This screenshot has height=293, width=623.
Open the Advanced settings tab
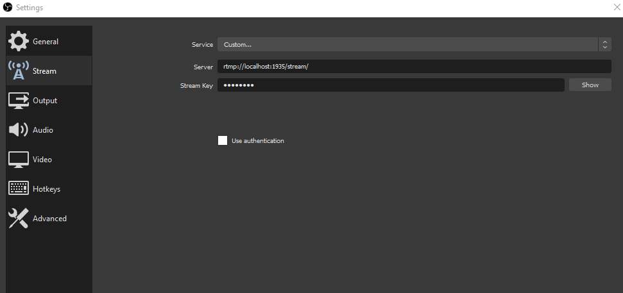49,219
